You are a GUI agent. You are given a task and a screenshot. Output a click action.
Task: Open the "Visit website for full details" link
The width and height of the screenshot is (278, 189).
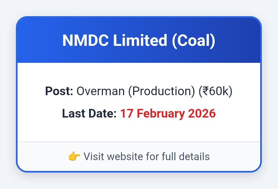pos(146,156)
